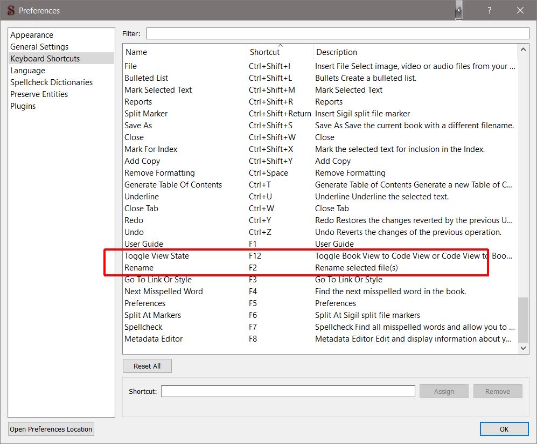Open Spellcheck Dictionaries page
Image resolution: width=537 pixels, height=444 pixels.
point(51,82)
